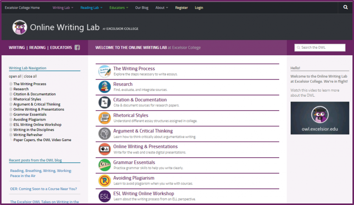Click the magnifier inside Search the OWL box

298,48
